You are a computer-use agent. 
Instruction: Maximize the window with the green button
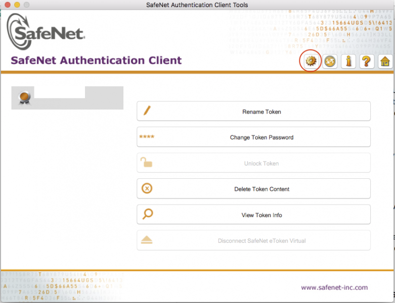click(x=27, y=5)
